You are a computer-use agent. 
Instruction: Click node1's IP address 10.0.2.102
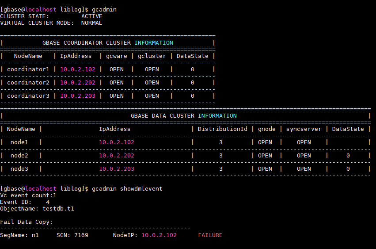(x=117, y=142)
